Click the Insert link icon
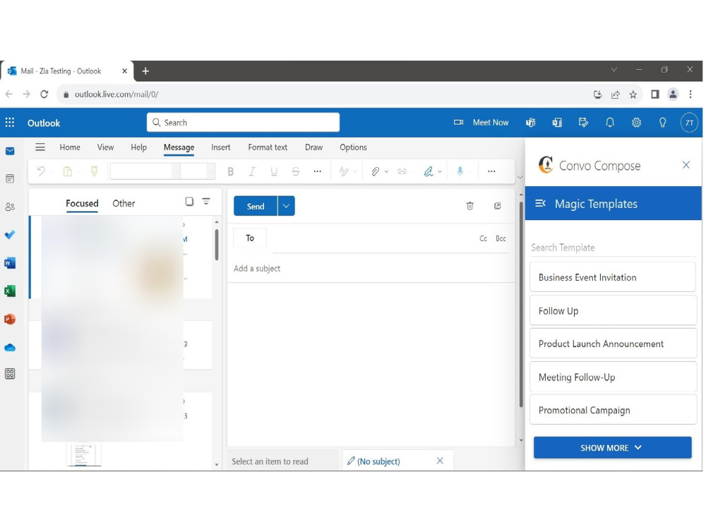This screenshot has width=706, height=529. [402, 171]
